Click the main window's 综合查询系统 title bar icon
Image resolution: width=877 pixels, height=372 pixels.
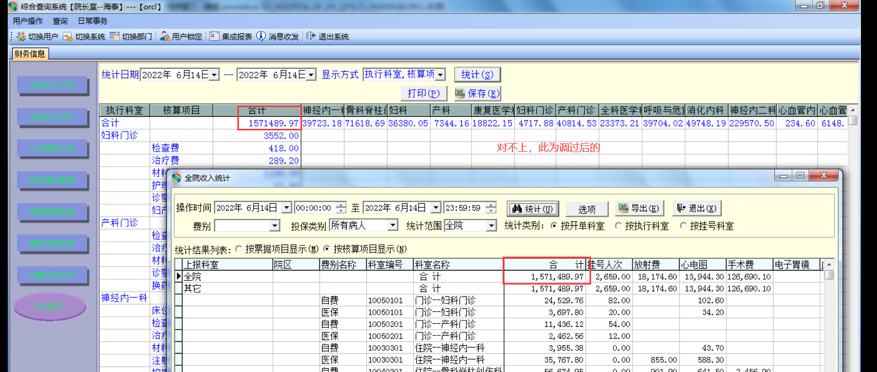13,6
